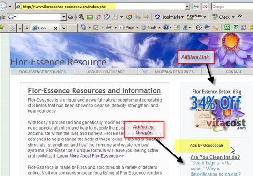Click the shopping cart icon in nav bar
The height and width of the screenshot is (176, 253).
[x=145, y=71]
